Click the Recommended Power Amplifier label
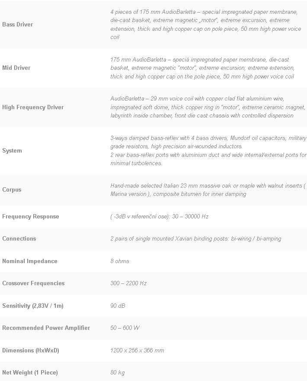Screen dimensions: 307x381 pyautogui.click(x=46, y=328)
